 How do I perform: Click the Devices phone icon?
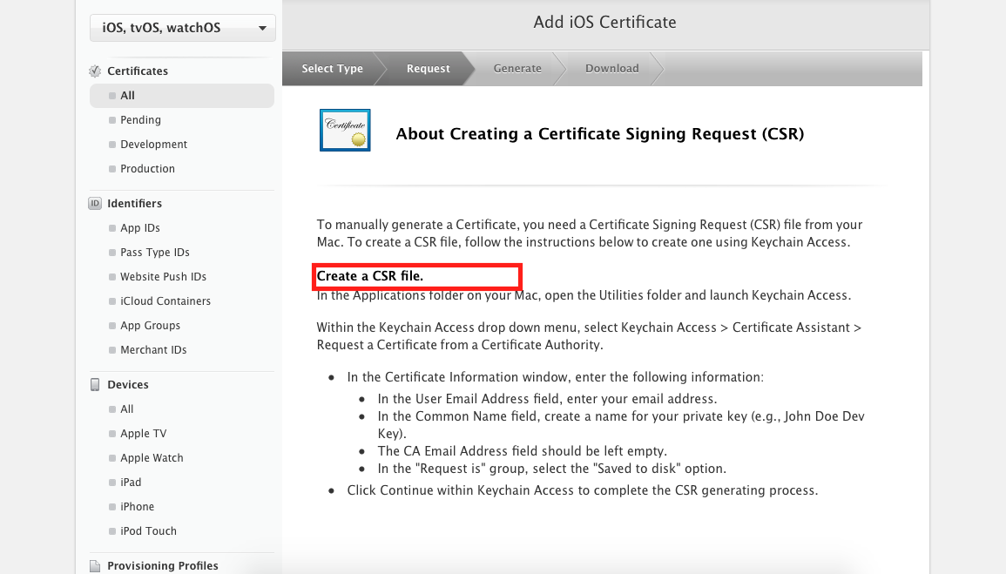point(95,385)
